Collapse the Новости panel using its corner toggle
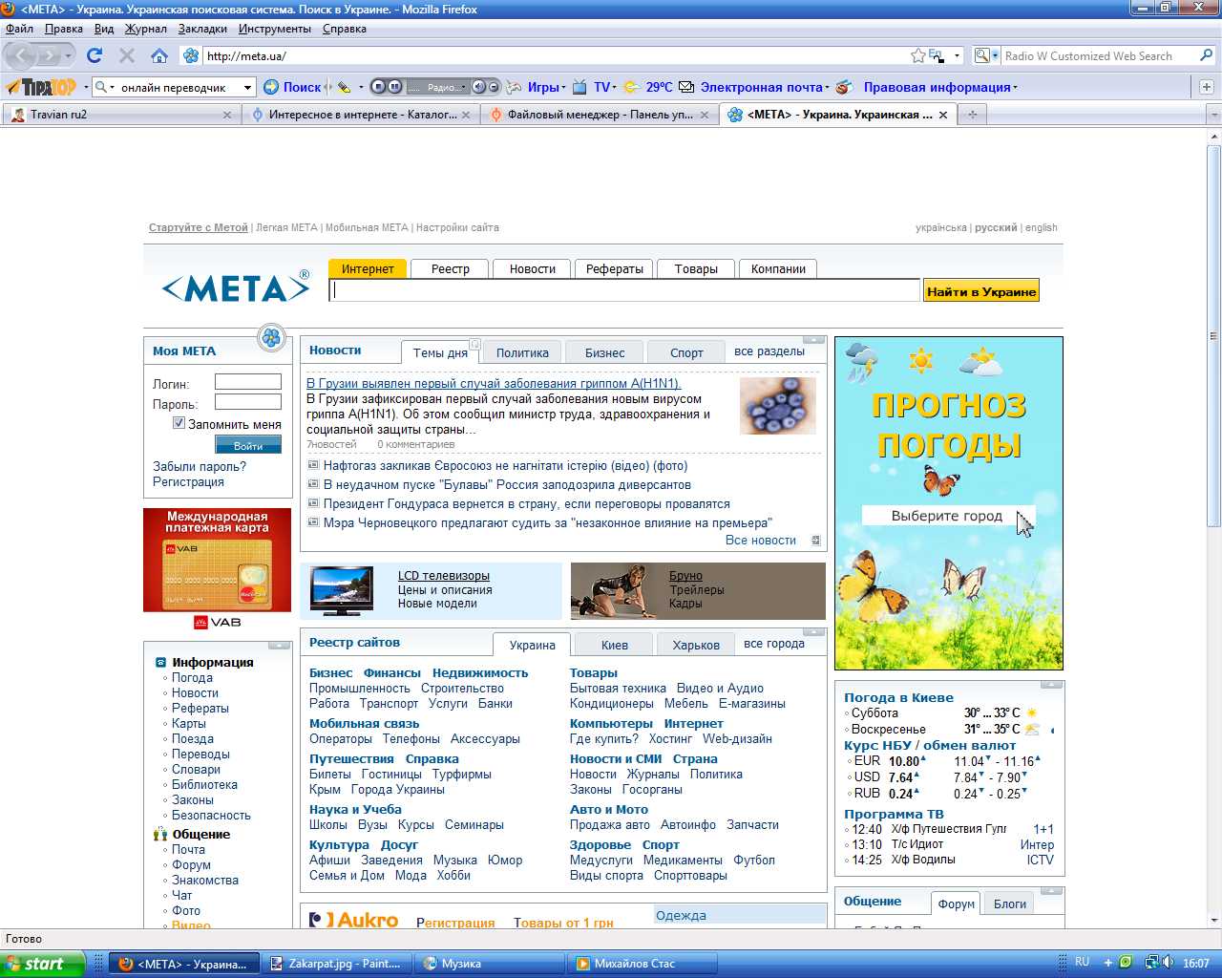Viewport: 1222px width, 978px height. [813, 340]
